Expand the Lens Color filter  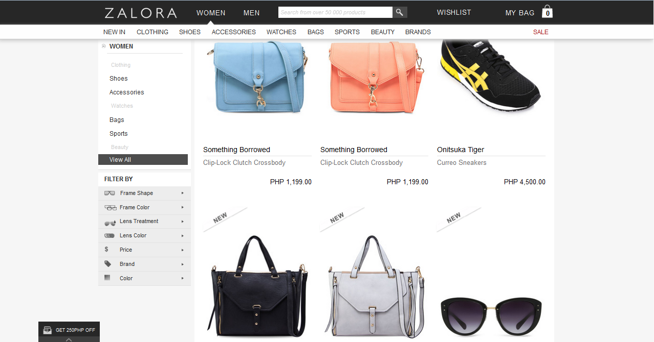(x=182, y=236)
